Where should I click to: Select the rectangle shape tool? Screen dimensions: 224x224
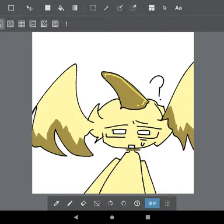(x=11, y=8)
